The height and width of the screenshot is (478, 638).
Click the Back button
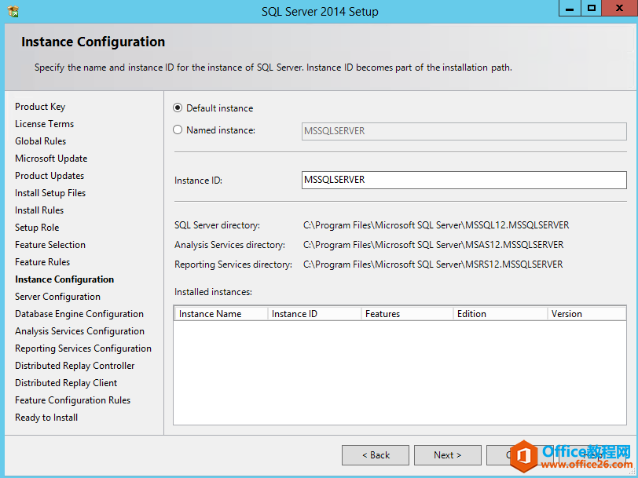pos(376,454)
